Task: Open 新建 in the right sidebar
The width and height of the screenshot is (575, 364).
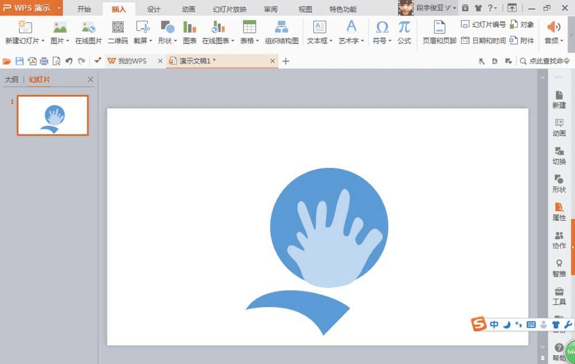Action: point(559,99)
